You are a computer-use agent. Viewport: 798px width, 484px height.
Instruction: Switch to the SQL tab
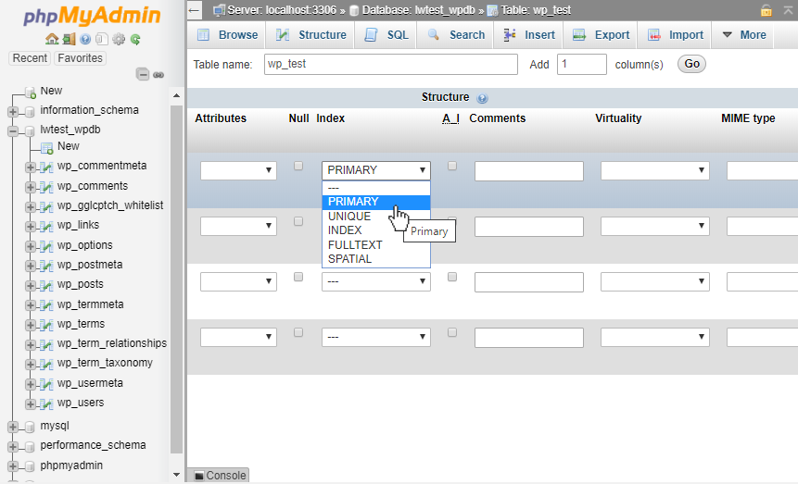point(386,35)
